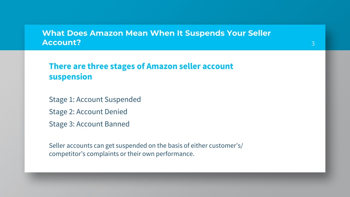The width and height of the screenshot is (350, 197).
Task: Select the slide title about Amazon suspending accounts
Action: (156, 38)
